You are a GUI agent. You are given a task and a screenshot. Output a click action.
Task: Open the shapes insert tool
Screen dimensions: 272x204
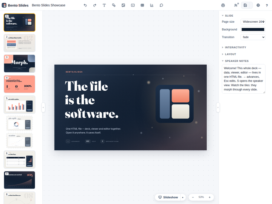tap(114, 5)
